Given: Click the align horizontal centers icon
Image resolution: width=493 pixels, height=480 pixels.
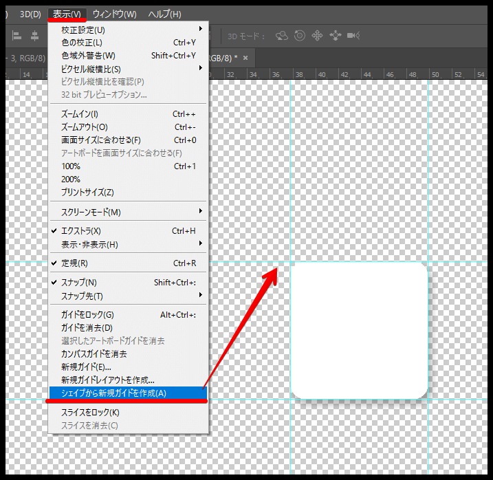Looking at the screenshot, I should point(34,36).
